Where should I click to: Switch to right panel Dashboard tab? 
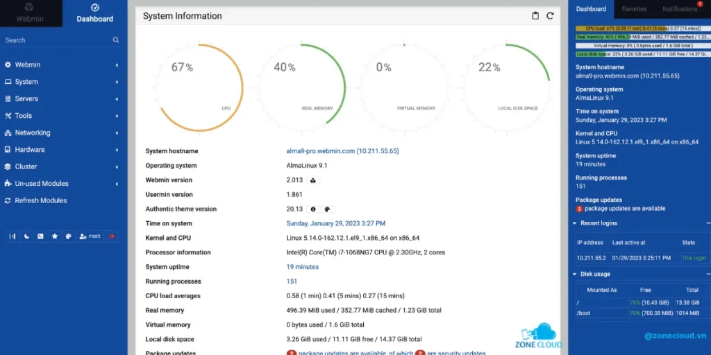(591, 9)
